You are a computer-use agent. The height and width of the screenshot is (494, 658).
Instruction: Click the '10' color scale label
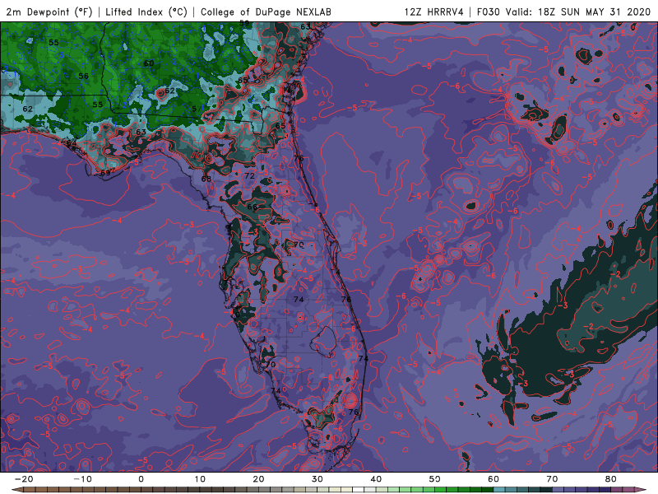click(x=200, y=479)
